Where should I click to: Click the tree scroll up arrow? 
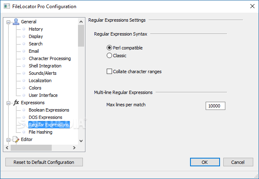(81, 22)
